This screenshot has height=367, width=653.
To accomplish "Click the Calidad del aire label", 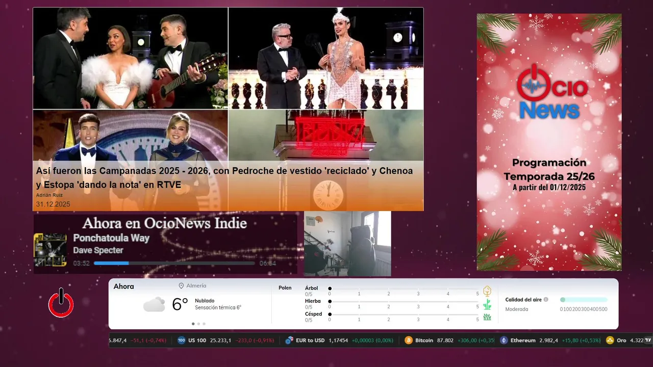I will [x=523, y=300].
